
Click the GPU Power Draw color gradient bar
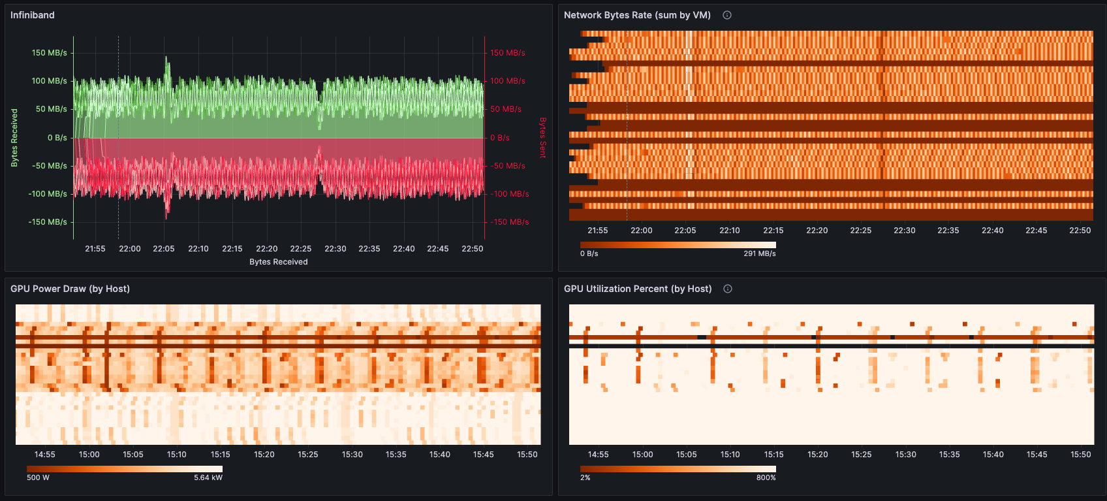(x=124, y=469)
